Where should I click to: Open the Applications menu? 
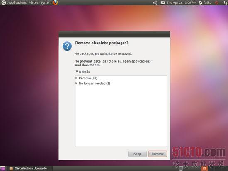pos(17,3)
